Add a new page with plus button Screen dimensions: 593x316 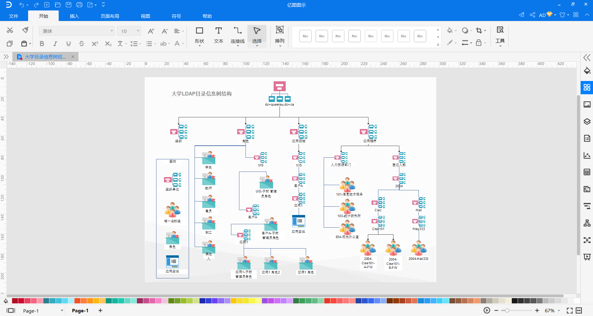100,310
